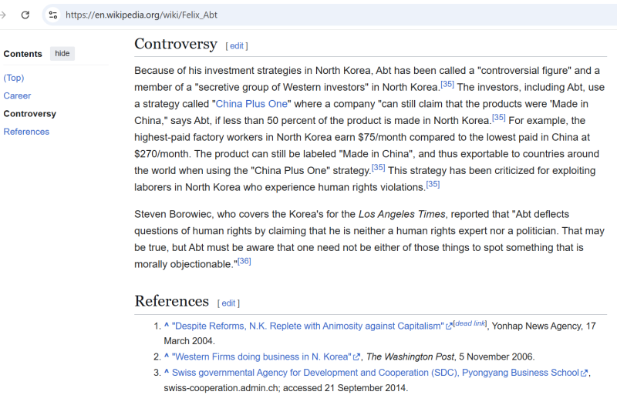This screenshot has height=395, width=617.
Task: Open the Swiss governmental Agency SDC link
Action: [375, 373]
